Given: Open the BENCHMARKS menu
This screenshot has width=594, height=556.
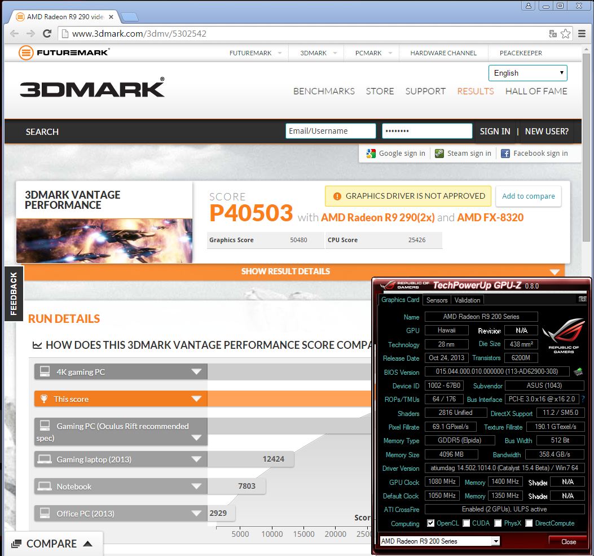Looking at the screenshot, I should [324, 91].
